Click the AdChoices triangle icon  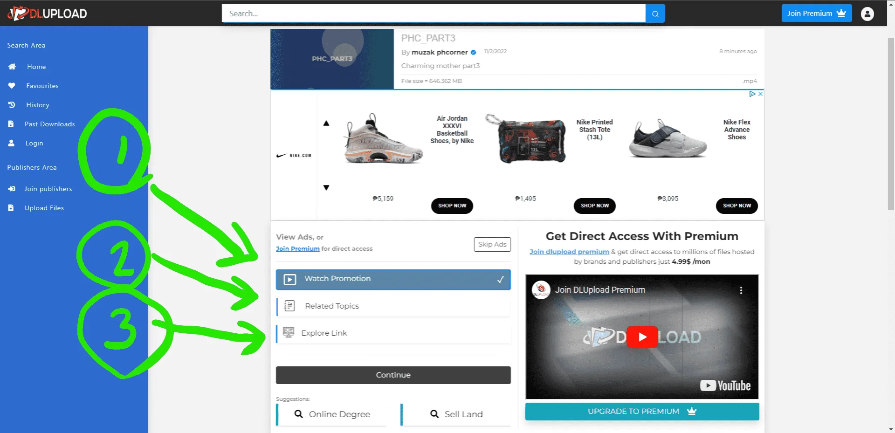click(752, 94)
